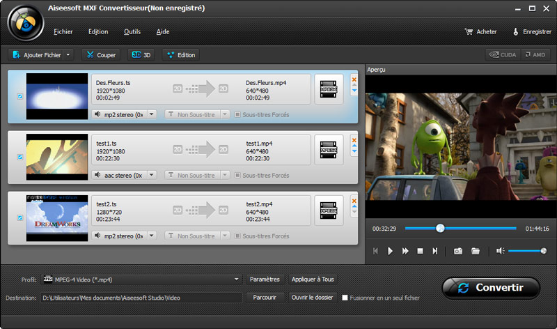Take a snapshot with the camera icon
Image resolution: width=557 pixels, height=329 pixels.
[458, 251]
